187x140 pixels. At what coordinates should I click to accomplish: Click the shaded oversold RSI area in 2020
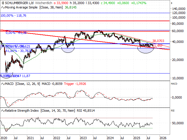pos(7,129)
